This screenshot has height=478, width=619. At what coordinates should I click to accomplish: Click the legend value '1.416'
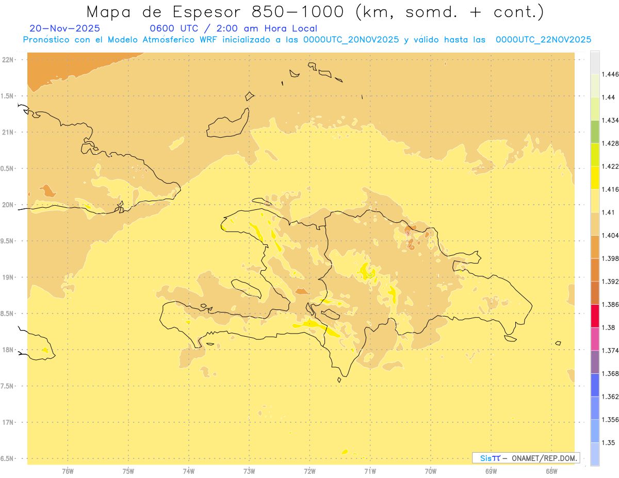[611, 189]
